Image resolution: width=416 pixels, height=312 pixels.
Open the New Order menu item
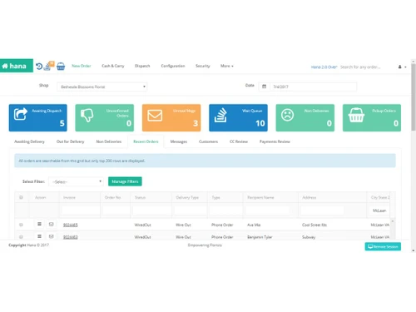point(82,66)
